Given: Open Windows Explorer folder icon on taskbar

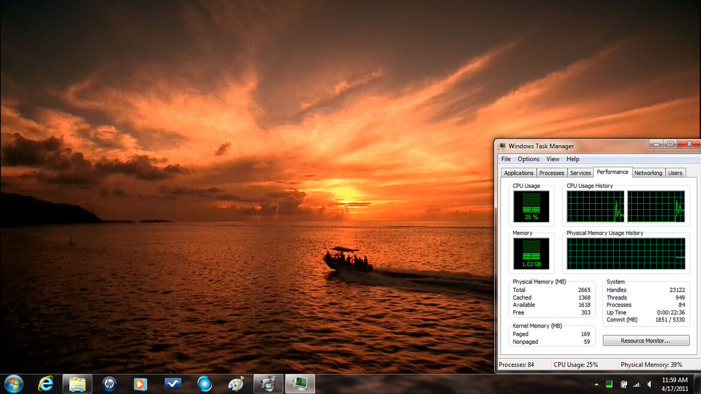Looking at the screenshot, I should pos(77,384).
